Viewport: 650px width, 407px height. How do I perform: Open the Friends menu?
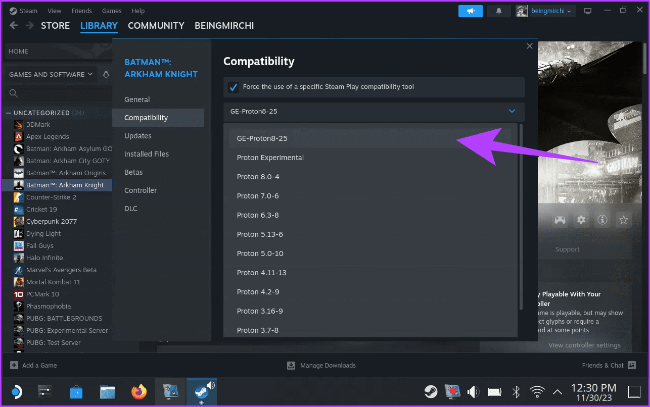coord(81,11)
